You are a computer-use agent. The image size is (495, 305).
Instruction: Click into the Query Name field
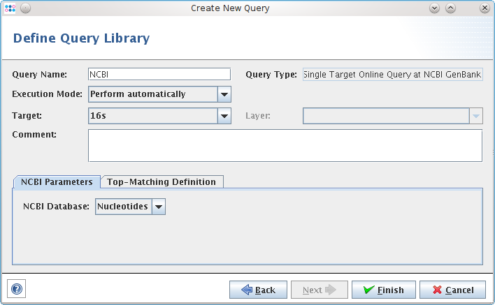pyautogui.click(x=159, y=74)
